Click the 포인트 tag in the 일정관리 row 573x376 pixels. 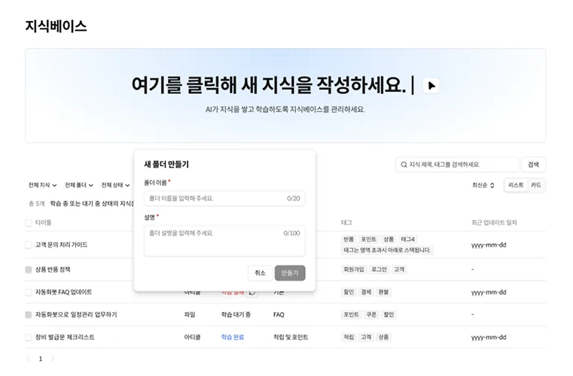[x=351, y=314]
